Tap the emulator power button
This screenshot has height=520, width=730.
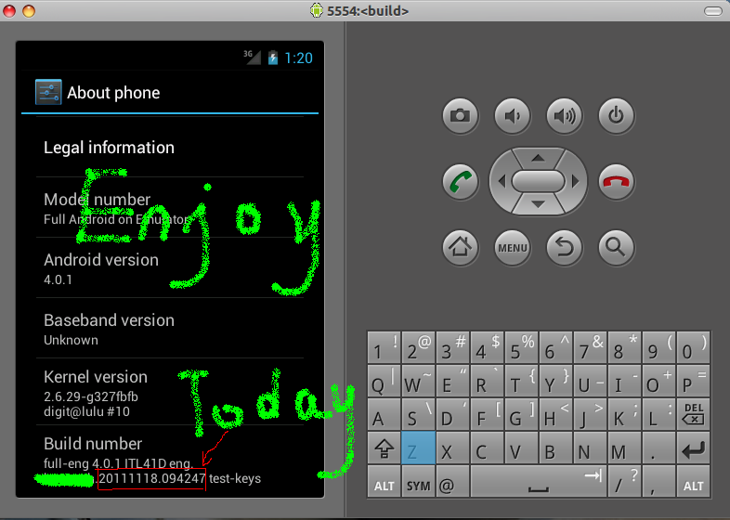click(x=616, y=115)
